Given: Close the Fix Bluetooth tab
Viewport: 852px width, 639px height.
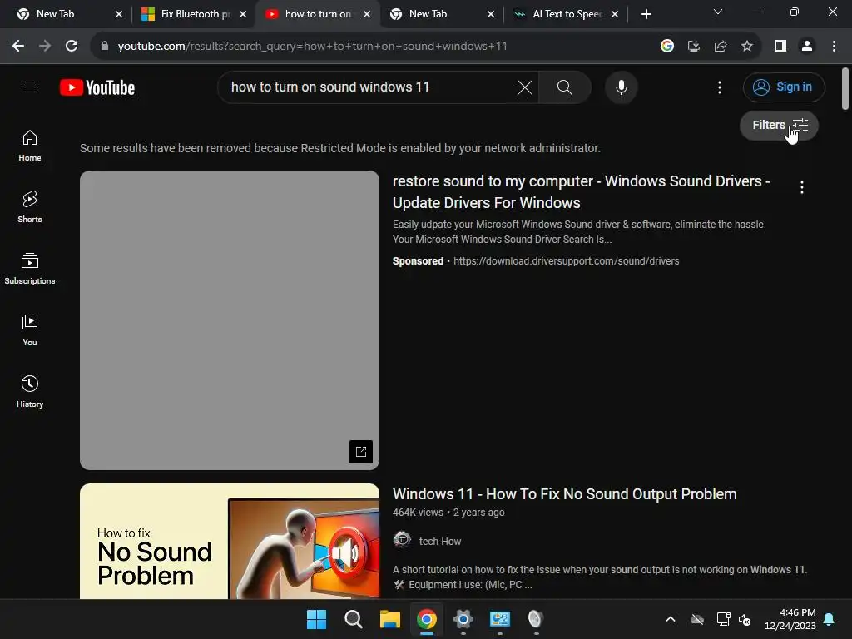Looking at the screenshot, I should [243, 14].
